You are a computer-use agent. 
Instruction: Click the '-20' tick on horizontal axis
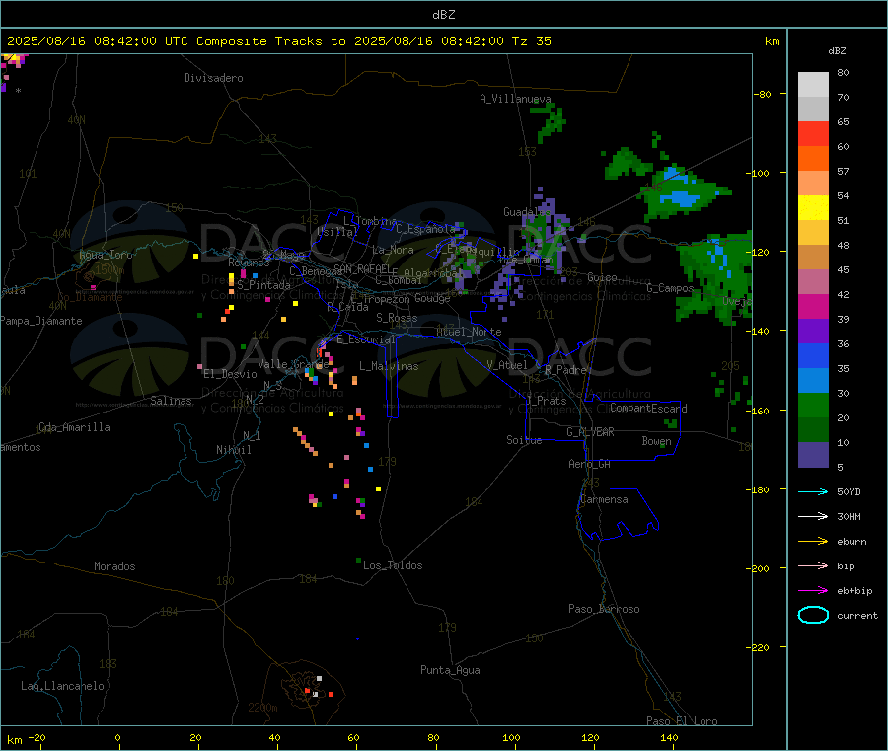pos(37,737)
